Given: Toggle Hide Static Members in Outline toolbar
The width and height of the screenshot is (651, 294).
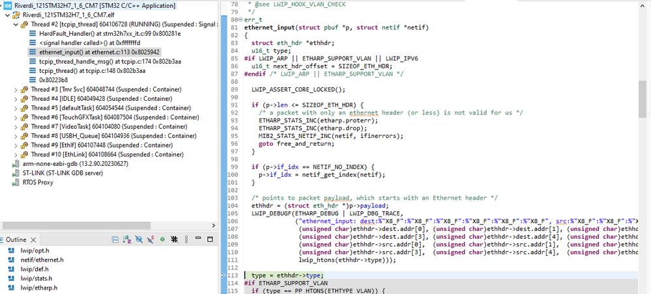Looking at the screenshot, I should pyautogui.click(x=151, y=239).
